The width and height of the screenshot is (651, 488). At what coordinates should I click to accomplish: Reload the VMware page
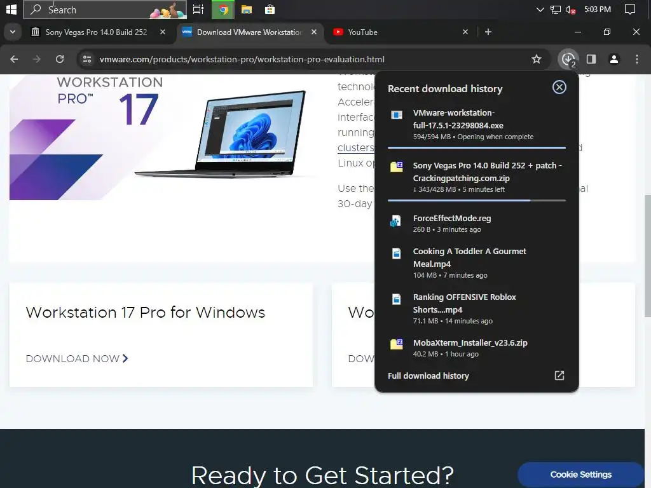60,59
